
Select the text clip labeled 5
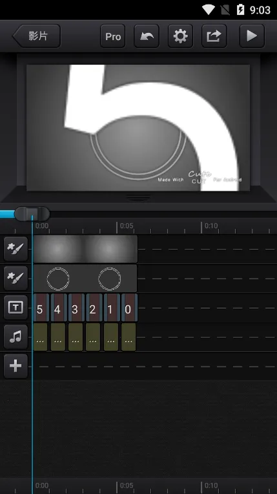point(41,308)
